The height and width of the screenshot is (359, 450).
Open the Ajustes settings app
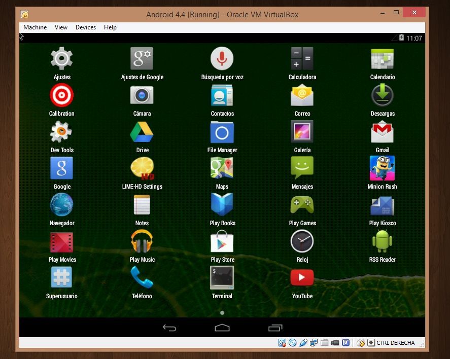pyautogui.click(x=61, y=58)
